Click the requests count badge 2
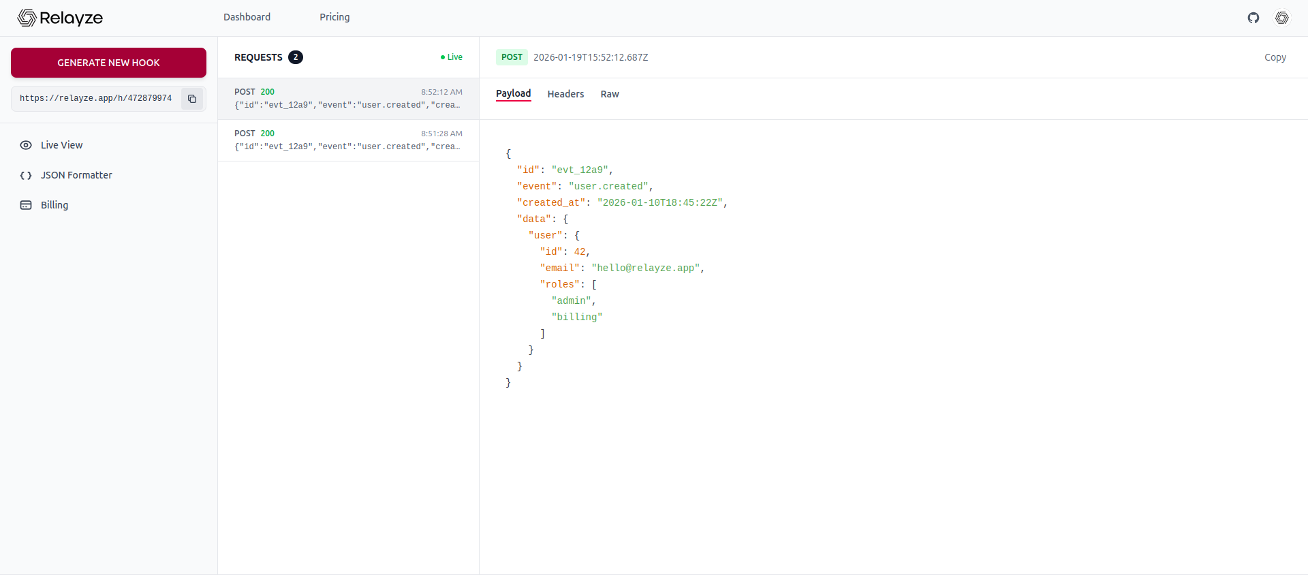The image size is (1308, 575). point(296,57)
